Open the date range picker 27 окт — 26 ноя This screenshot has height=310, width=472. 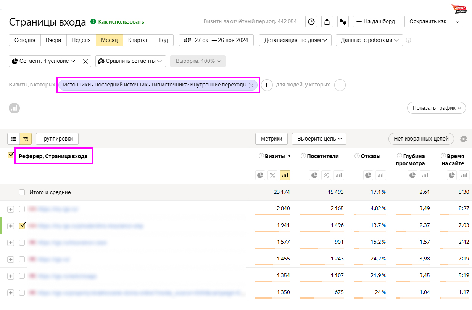coord(216,40)
